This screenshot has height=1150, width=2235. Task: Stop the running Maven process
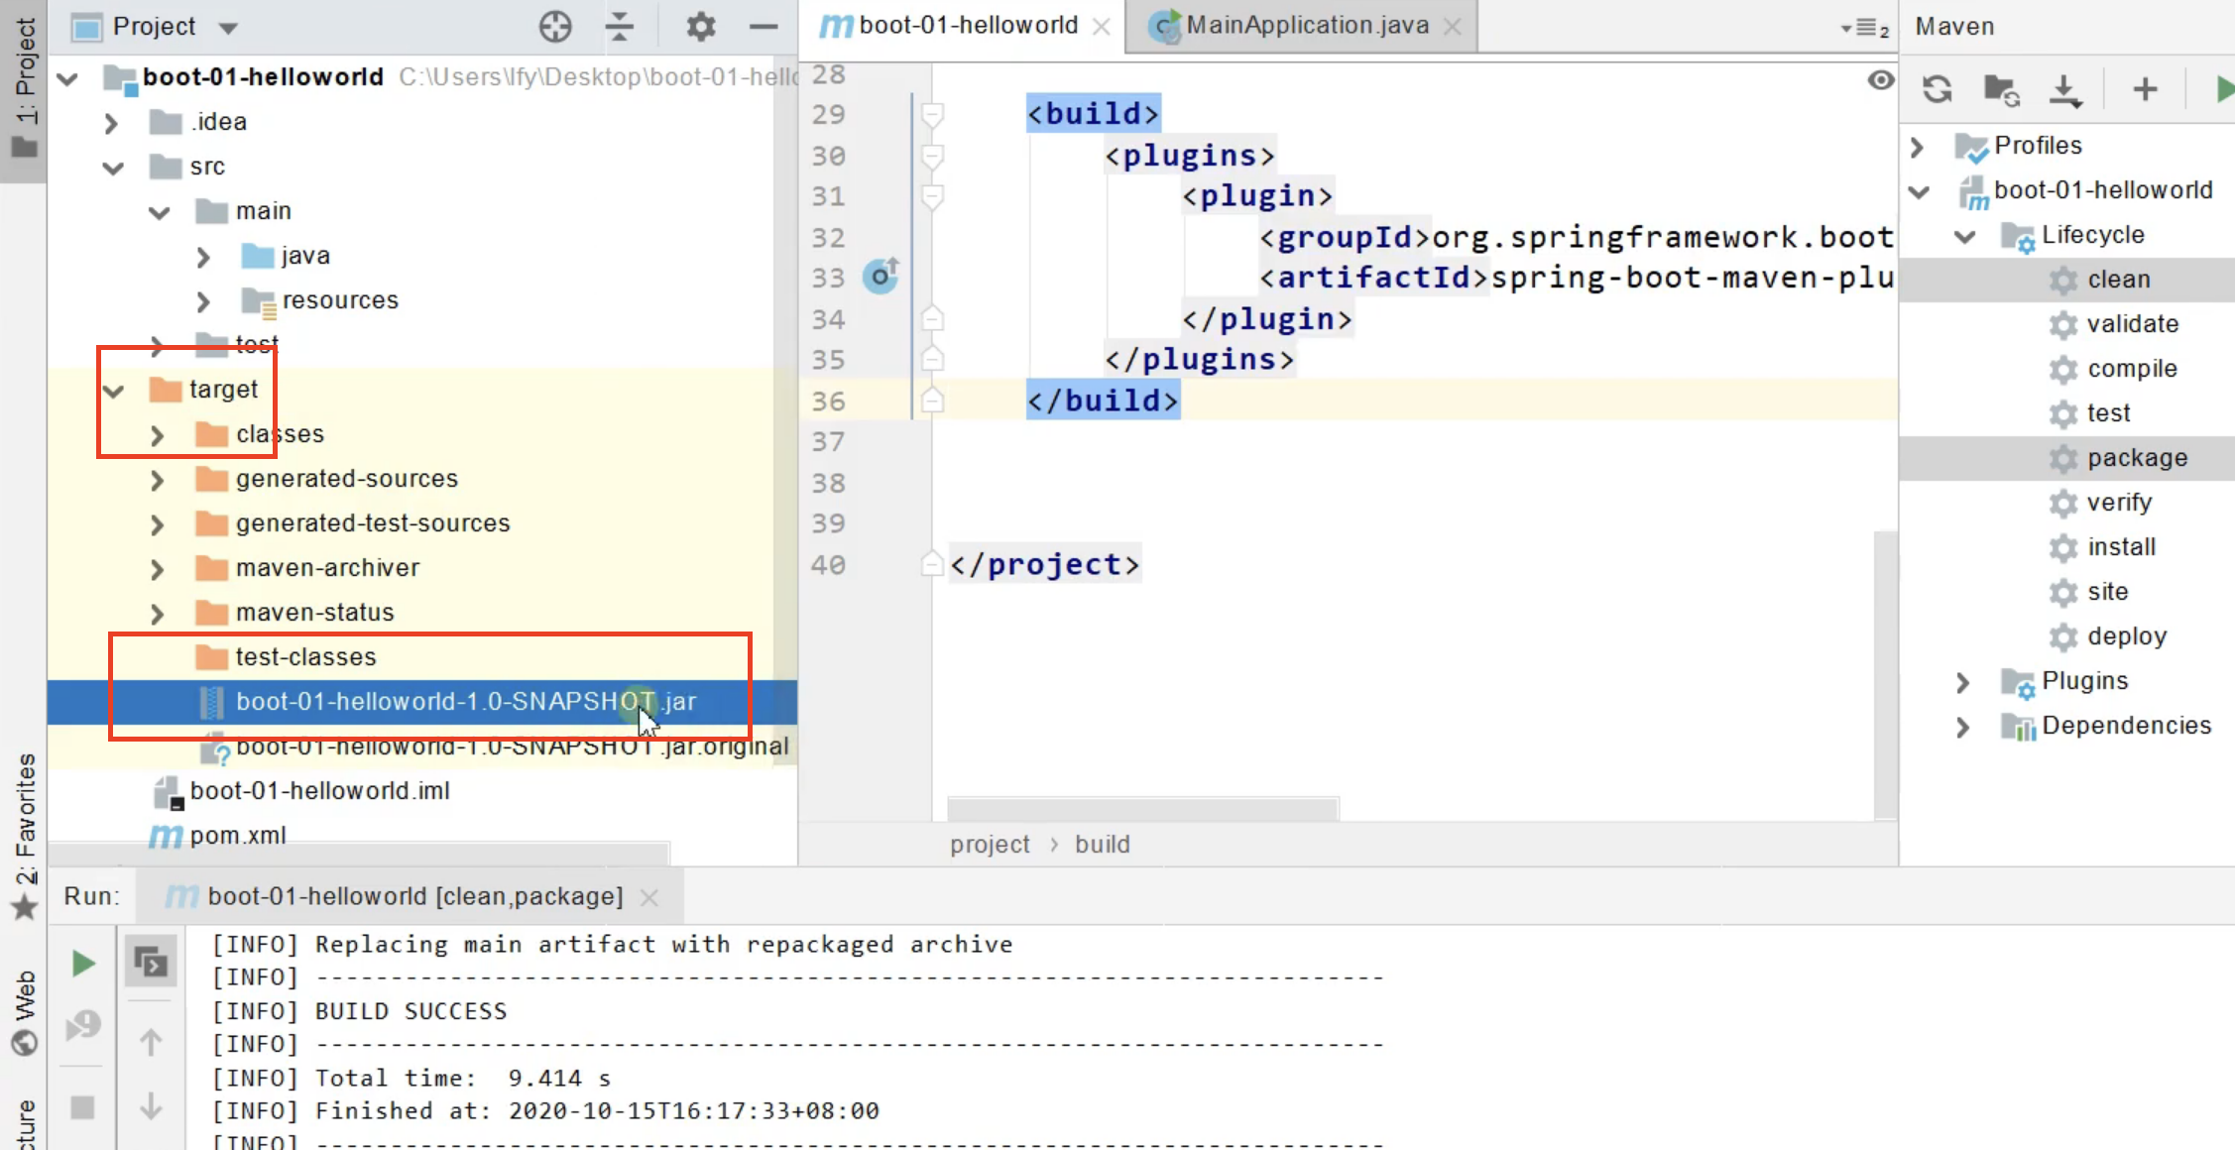coord(82,1107)
